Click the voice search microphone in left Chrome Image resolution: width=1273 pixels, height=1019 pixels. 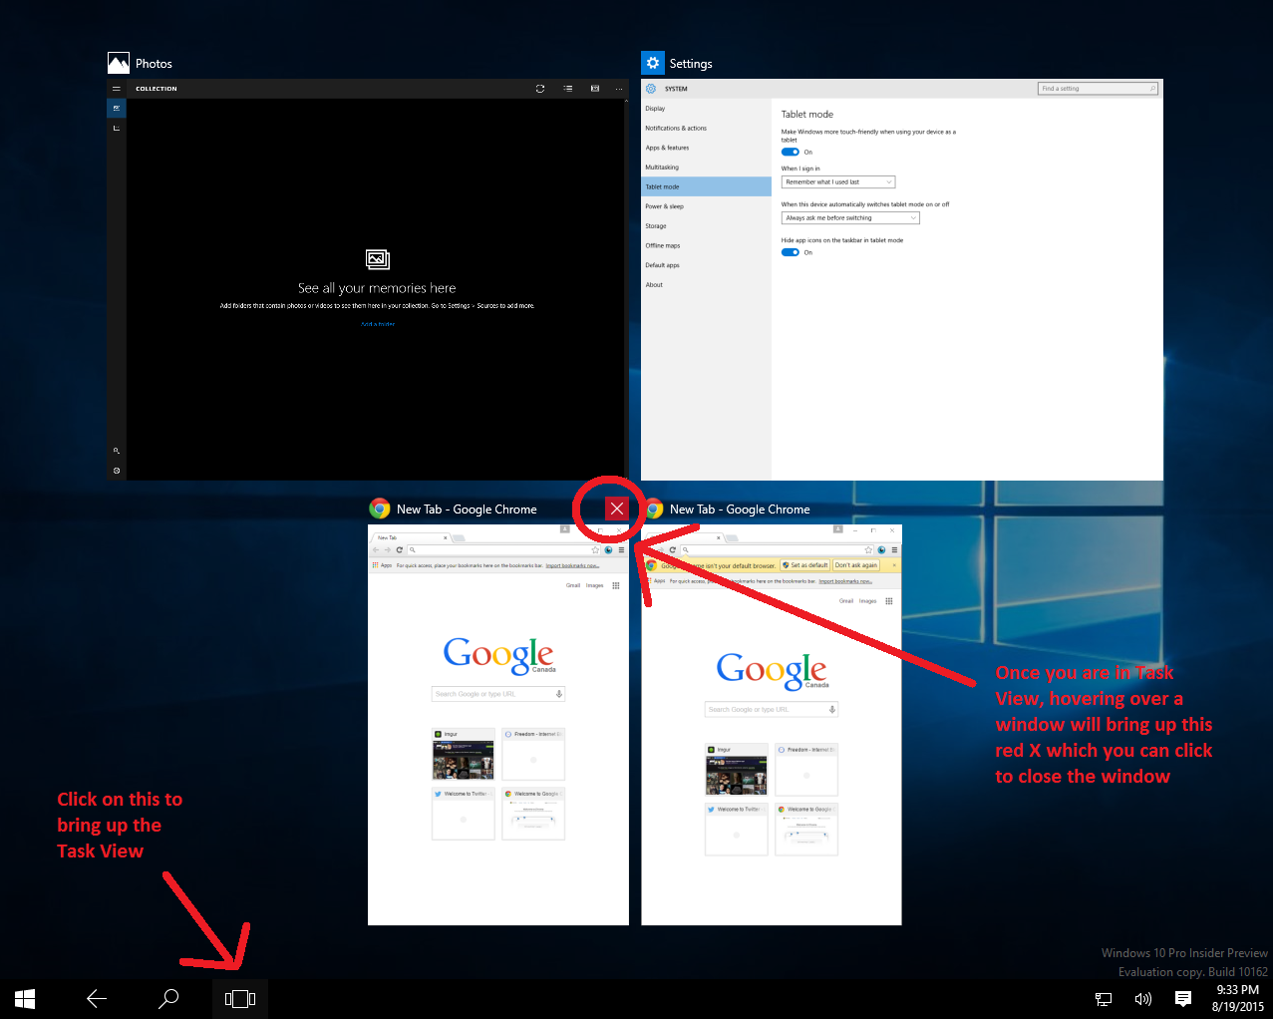[559, 694]
